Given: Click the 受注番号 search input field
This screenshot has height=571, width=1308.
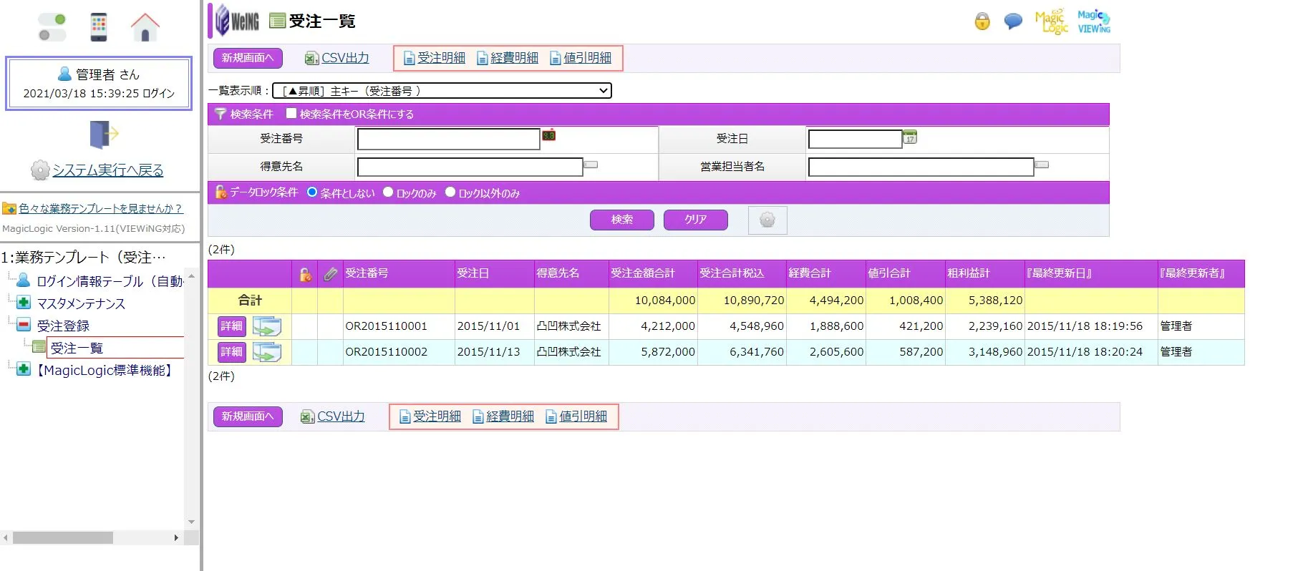Looking at the screenshot, I should pos(448,139).
